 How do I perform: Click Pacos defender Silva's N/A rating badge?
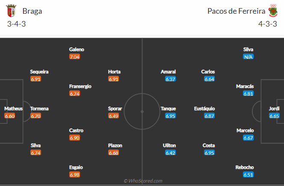(x=248, y=57)
